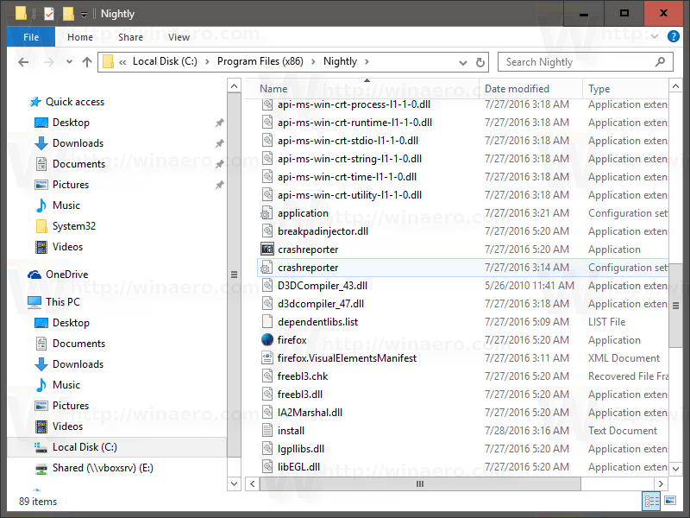
Task: Open Help with the question mark icon
Action: [x=674, y=36]
